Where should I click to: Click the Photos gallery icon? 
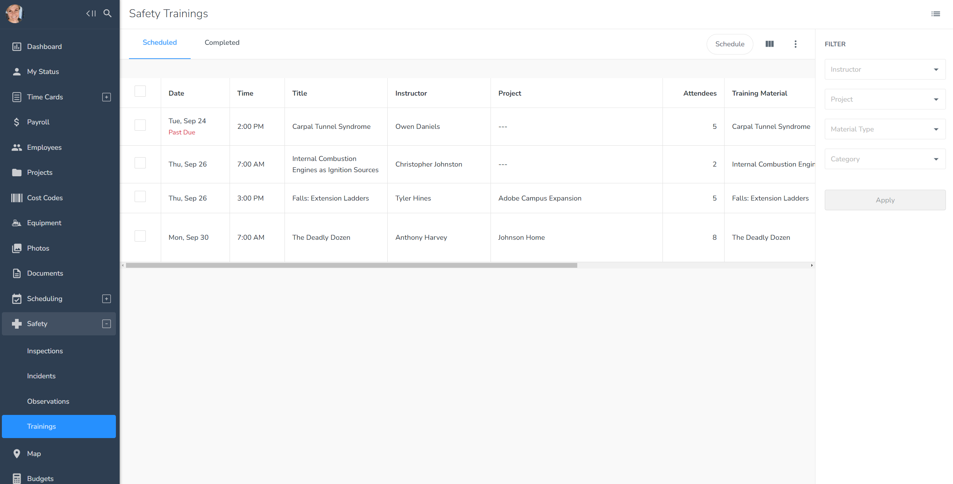pyautogui.click(x=16, y=248)
